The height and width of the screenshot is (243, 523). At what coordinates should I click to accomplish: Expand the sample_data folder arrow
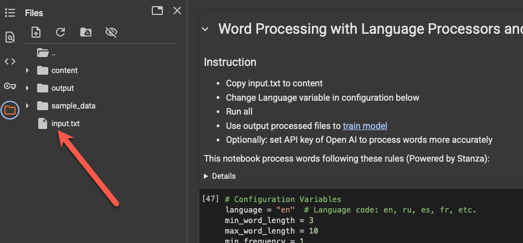pyautogui.click(x=27, y=106)
